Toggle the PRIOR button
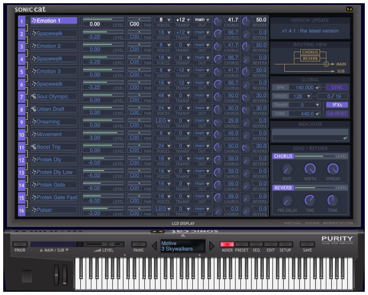Viewport: 368px width, 295px height. pos(20,244)
